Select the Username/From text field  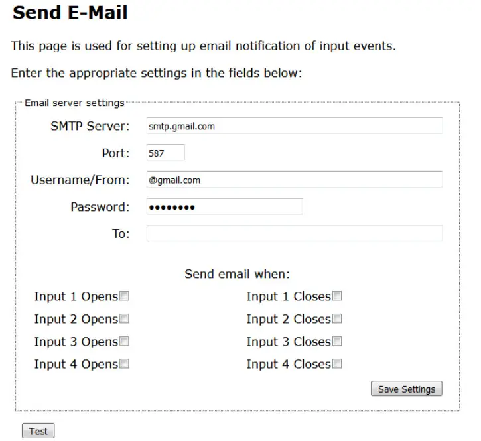[x=294, y=180]
